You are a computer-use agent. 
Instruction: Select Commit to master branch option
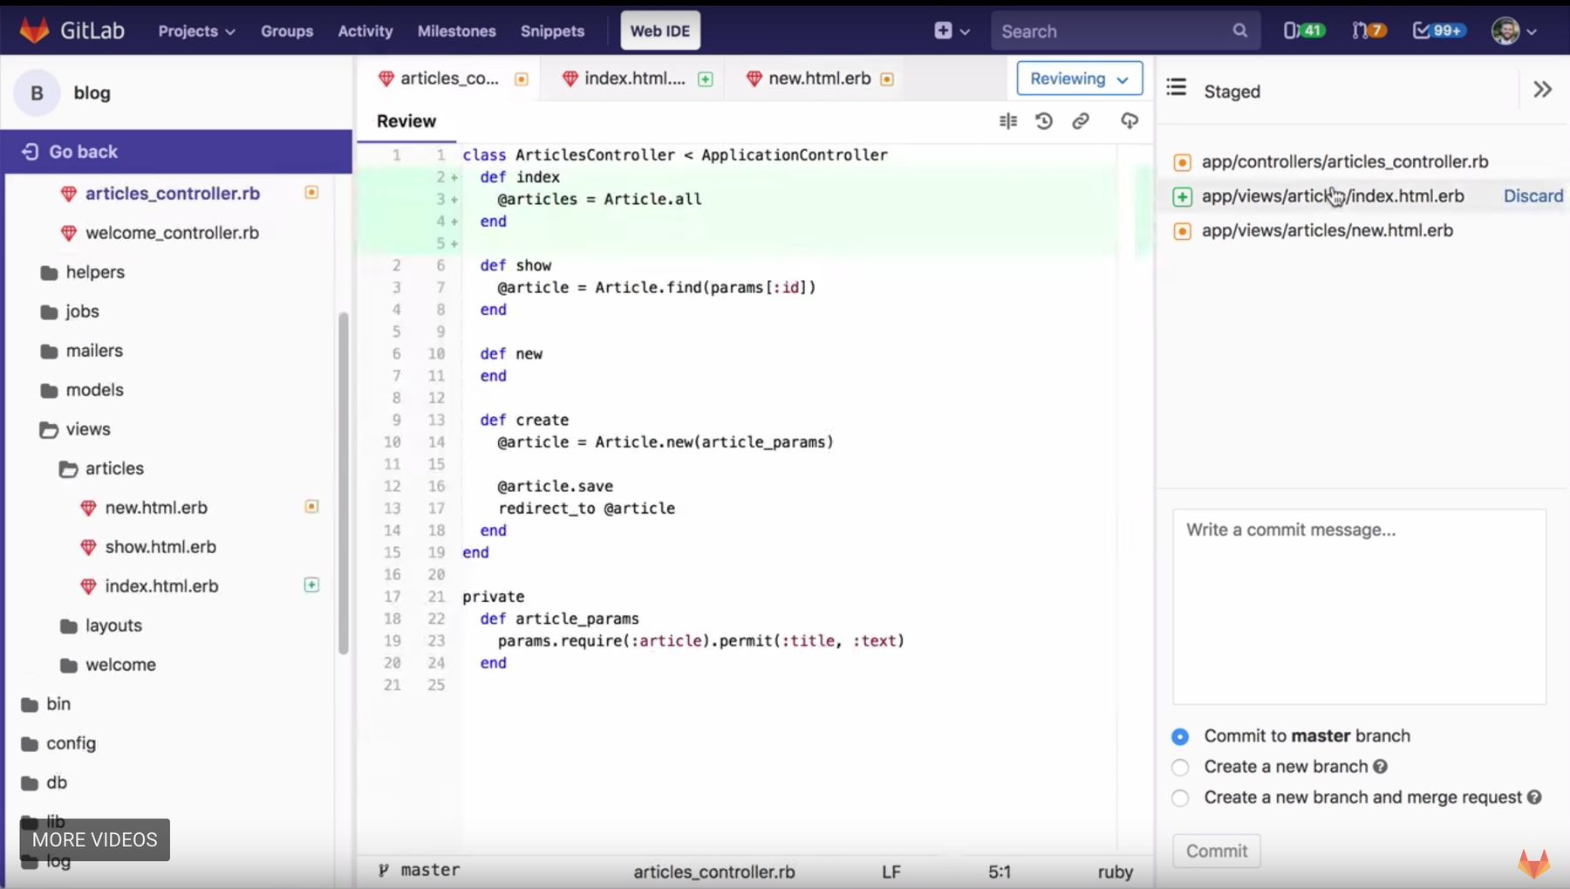1180,736
